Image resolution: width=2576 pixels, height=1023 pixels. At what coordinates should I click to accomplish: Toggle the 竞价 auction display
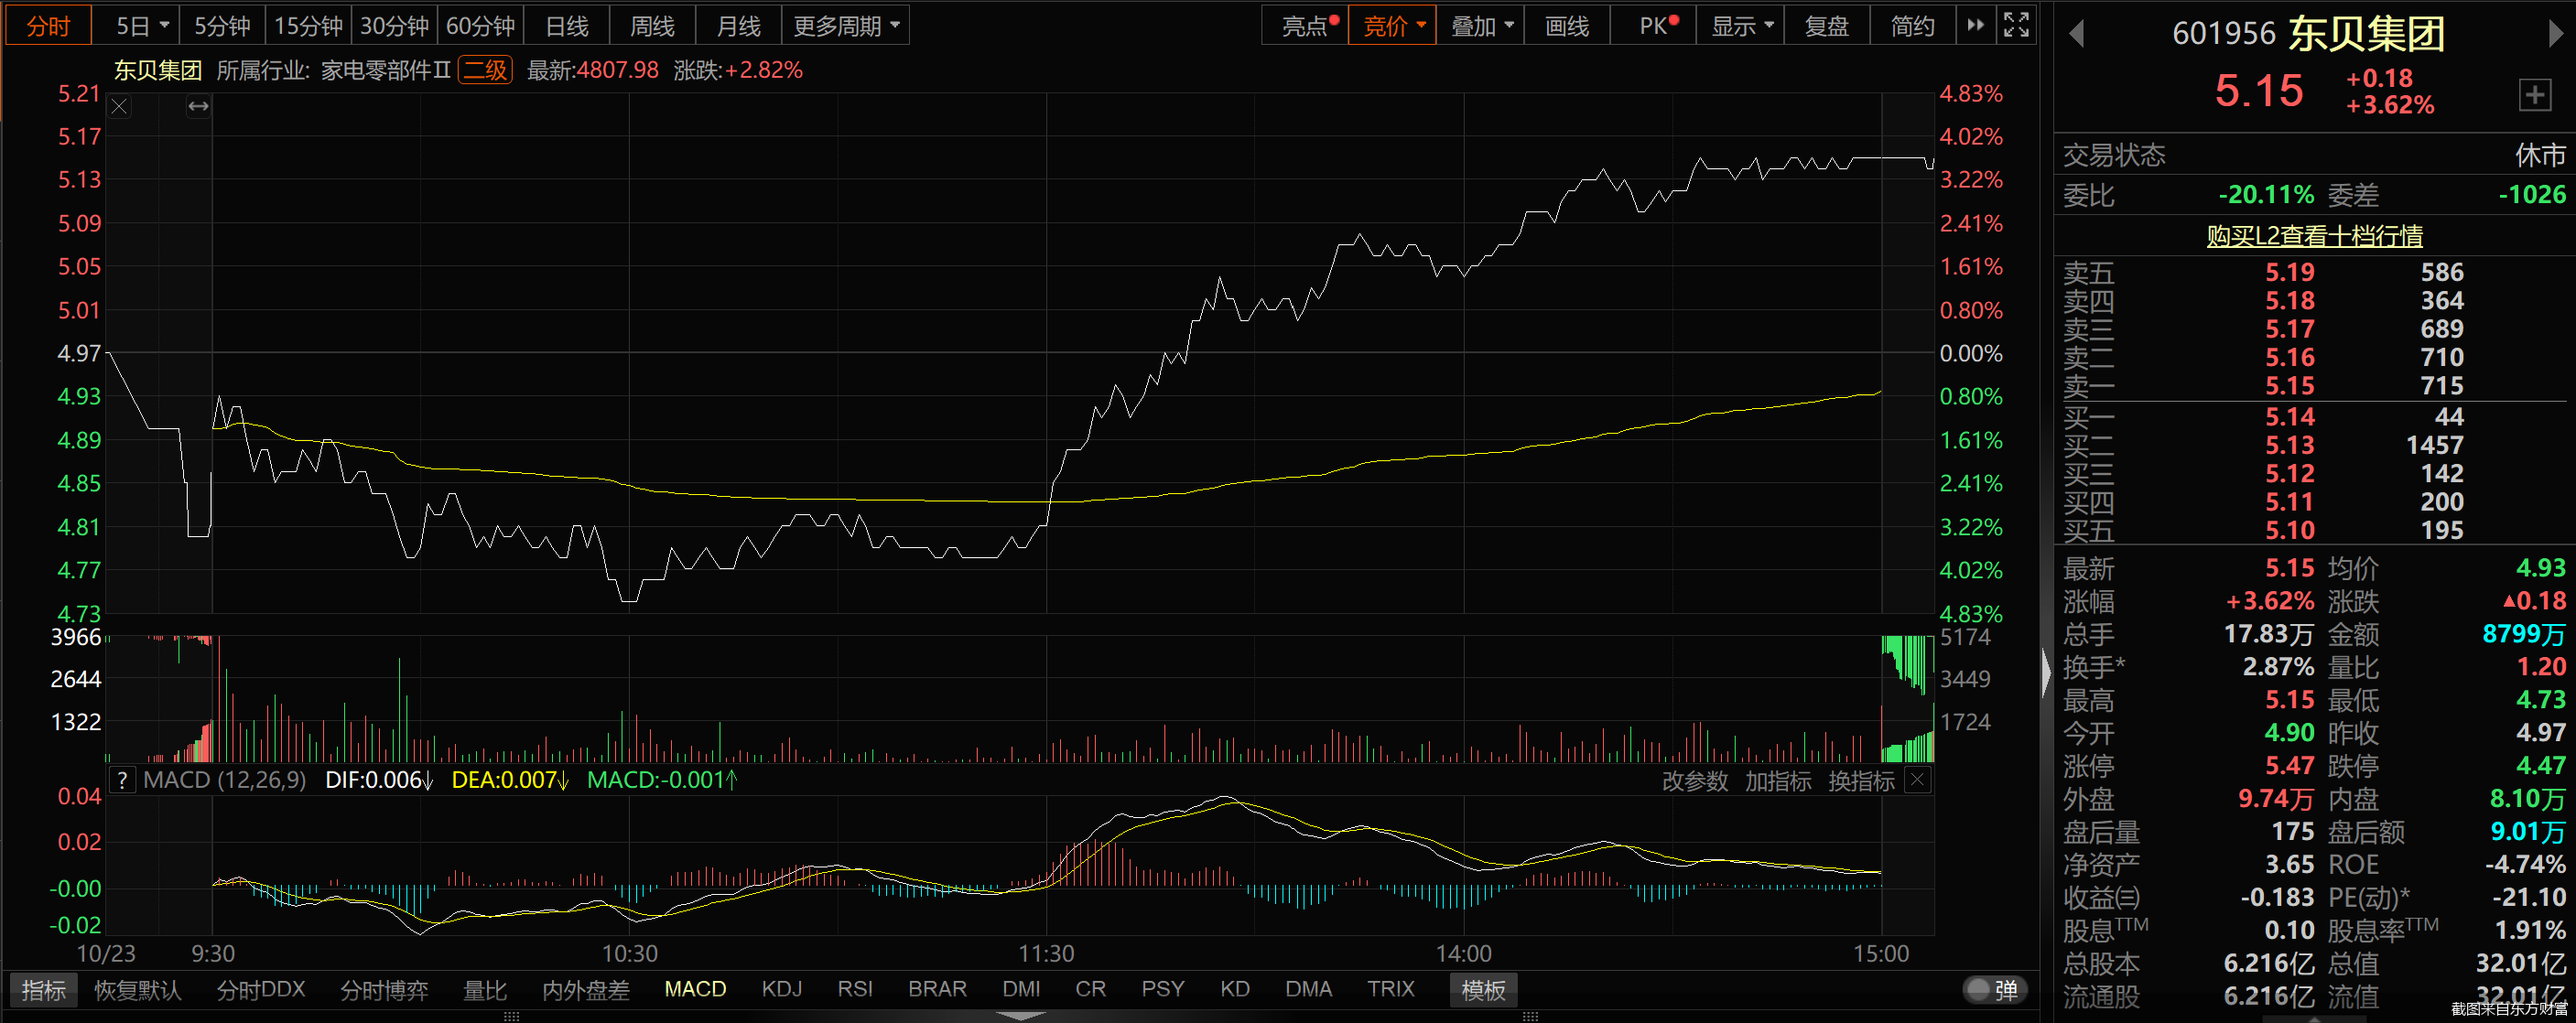pyautogui.click(x=1392, y=25)
